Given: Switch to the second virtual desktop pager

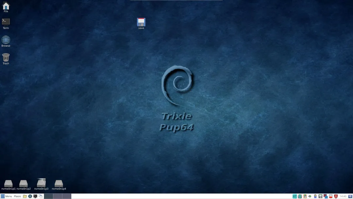Looking at the screenshot, I should tap(58, 196).
